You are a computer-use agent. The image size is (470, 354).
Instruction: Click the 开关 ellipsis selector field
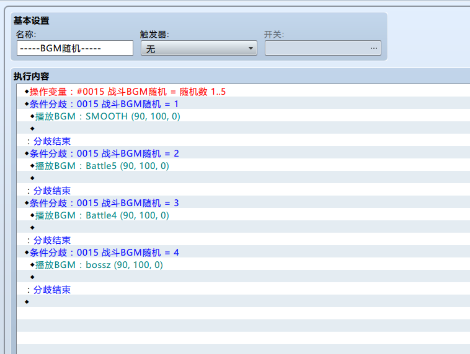click(323, 48)
